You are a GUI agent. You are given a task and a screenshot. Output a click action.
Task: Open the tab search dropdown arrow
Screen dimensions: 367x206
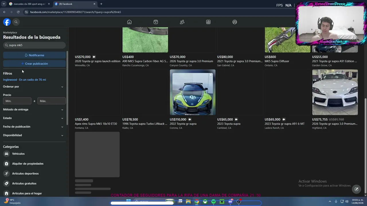pos(3,4)
